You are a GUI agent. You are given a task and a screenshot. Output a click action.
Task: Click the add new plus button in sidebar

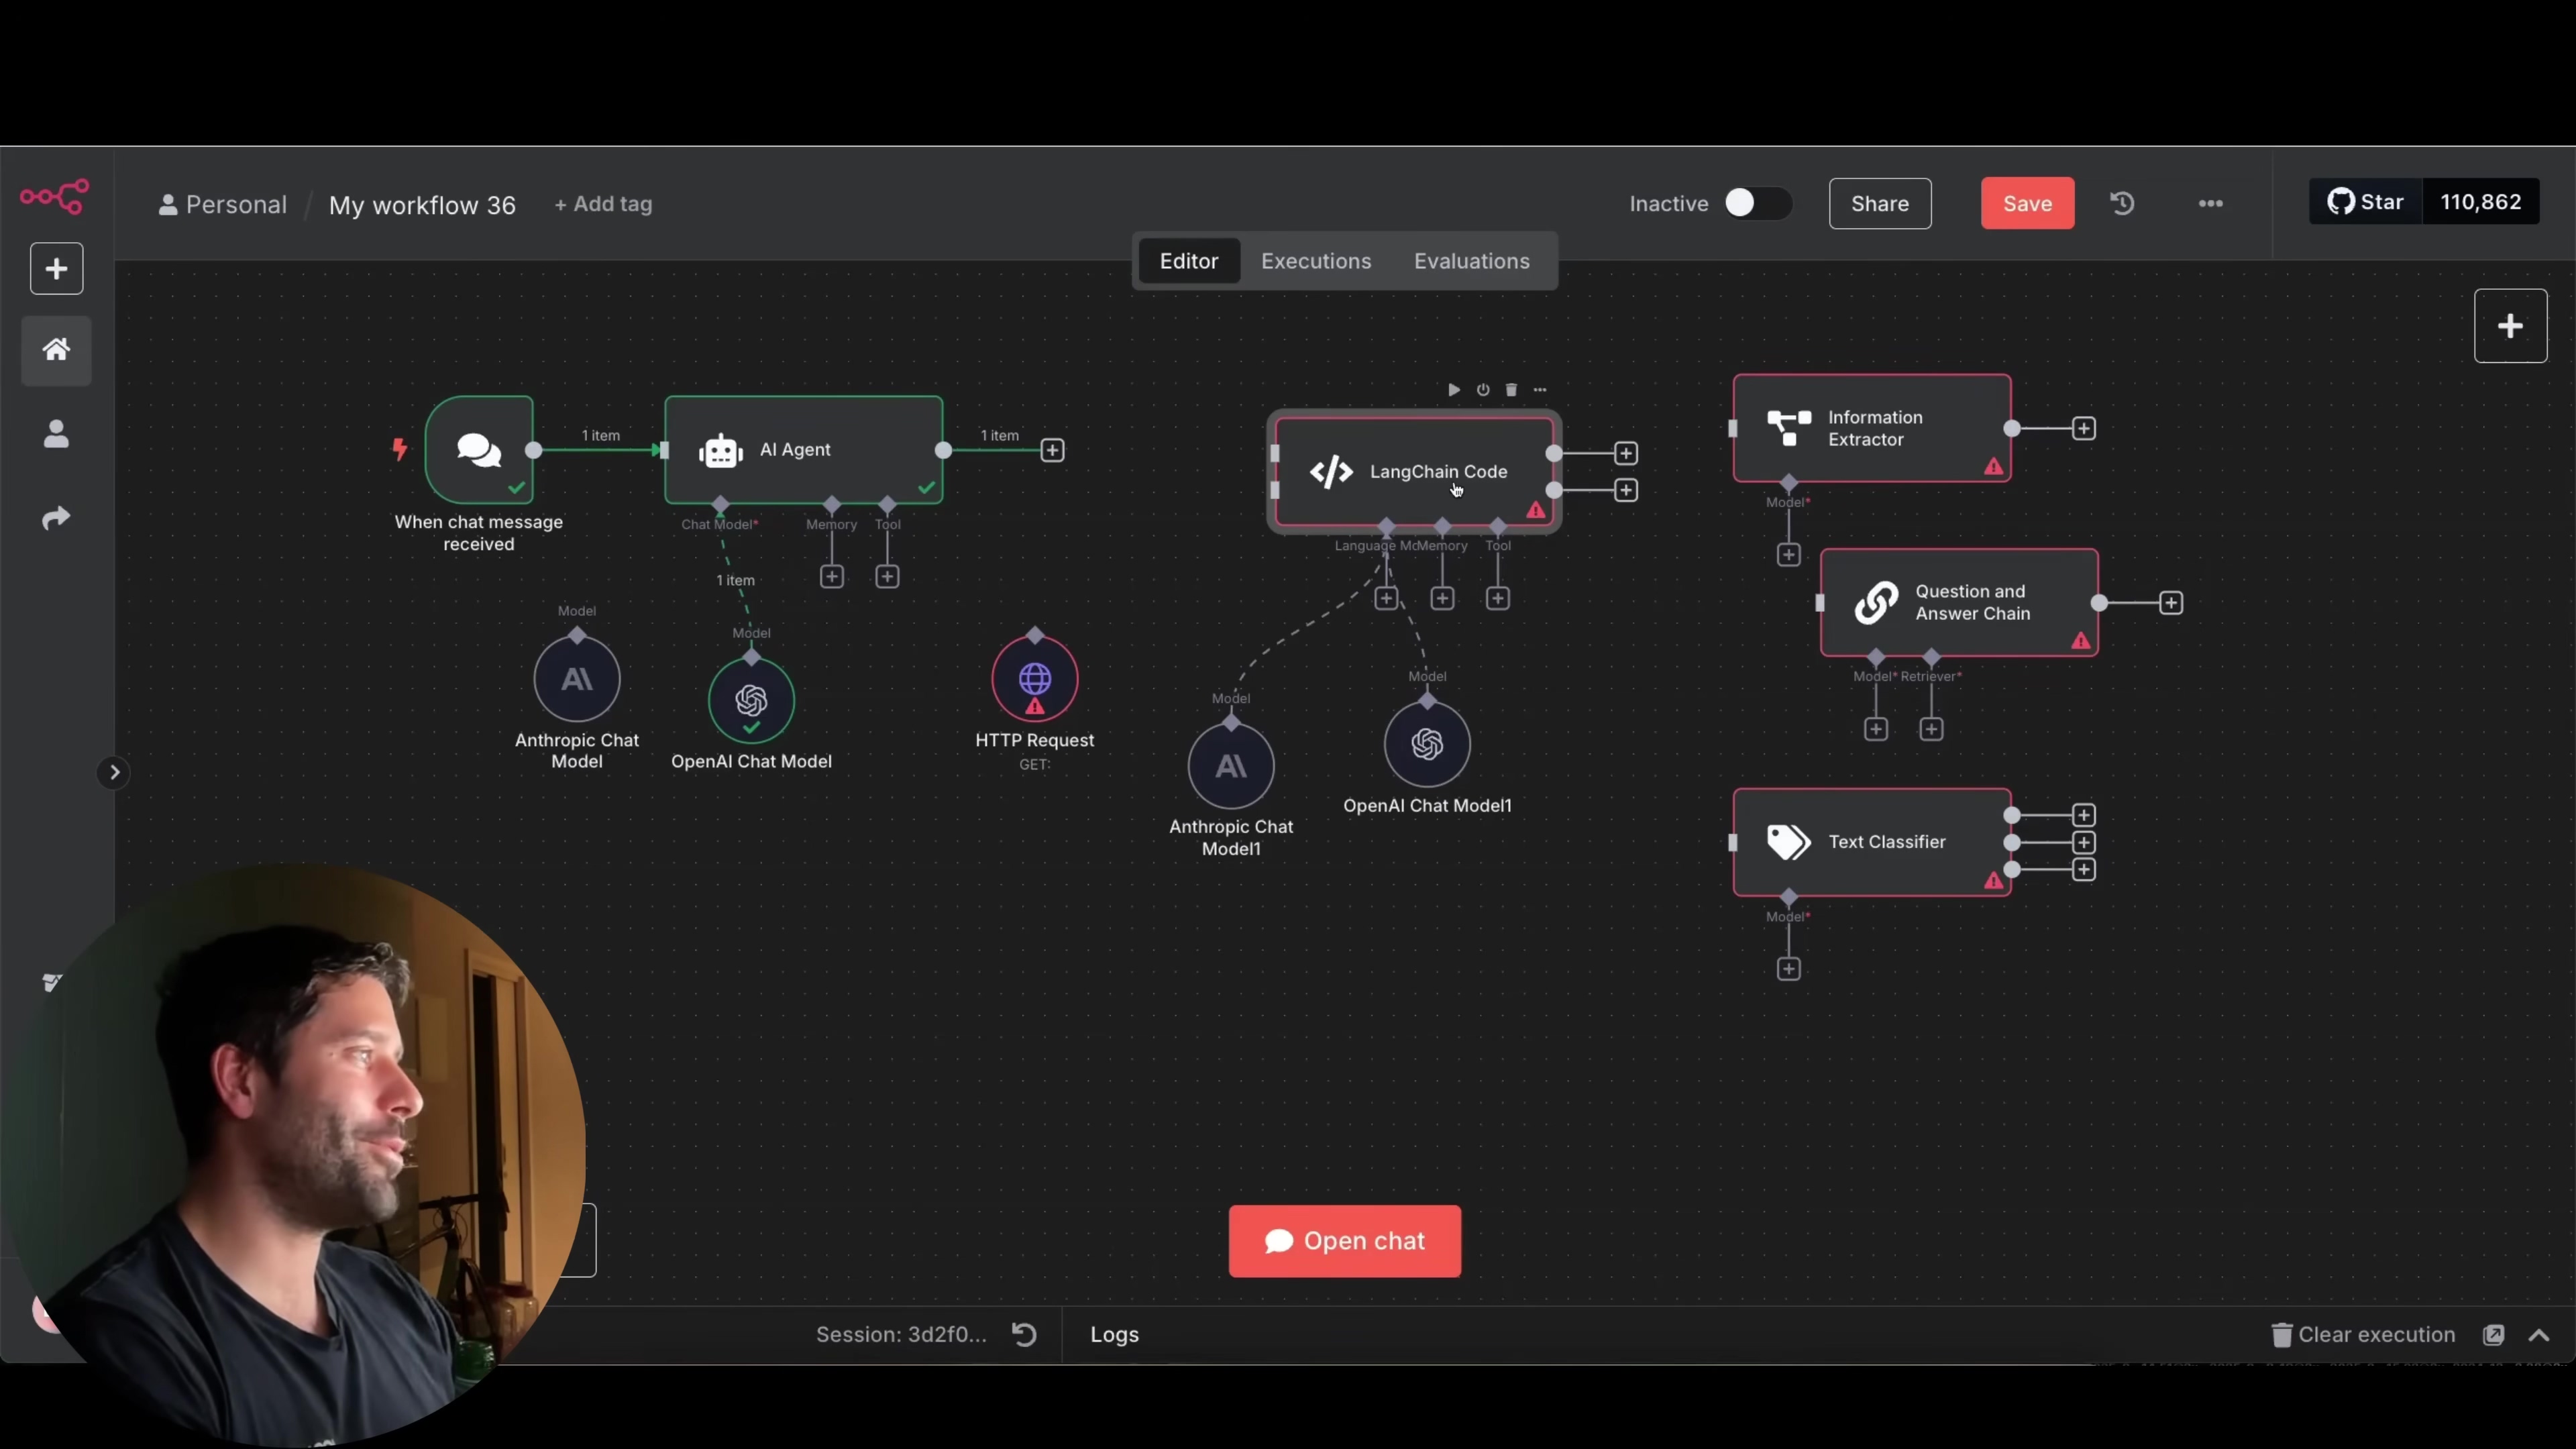click(56, 268)
